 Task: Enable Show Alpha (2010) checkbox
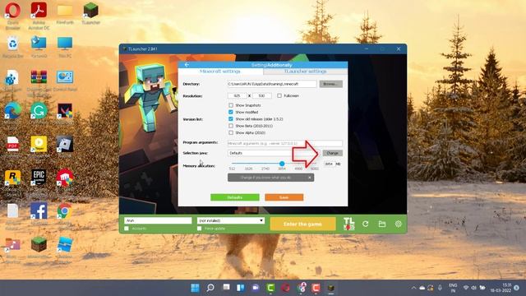(x=231, y=132)
